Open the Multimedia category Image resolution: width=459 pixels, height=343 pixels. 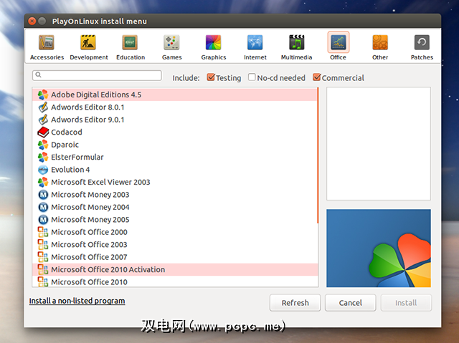coord(296,47)
